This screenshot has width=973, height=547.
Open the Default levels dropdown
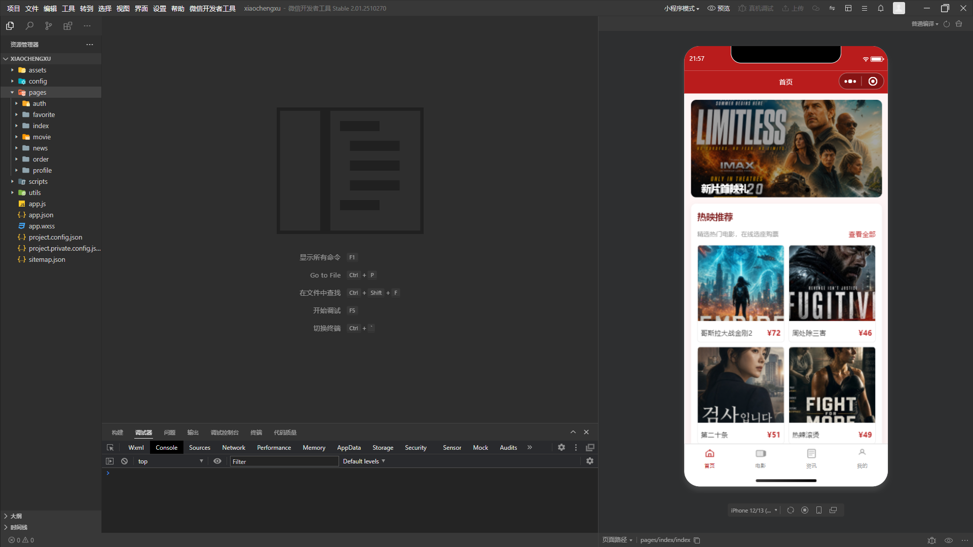(x=364, y=461)
